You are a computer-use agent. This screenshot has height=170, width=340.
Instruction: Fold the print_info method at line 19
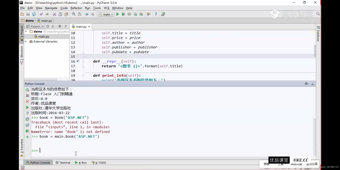click(x=83, y=76)
